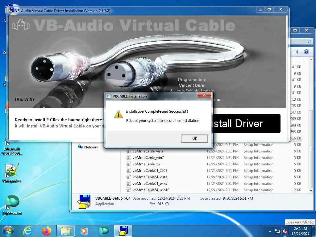
Task: Click the vbMmeCable_xp file icon
Action: (129, 164)
